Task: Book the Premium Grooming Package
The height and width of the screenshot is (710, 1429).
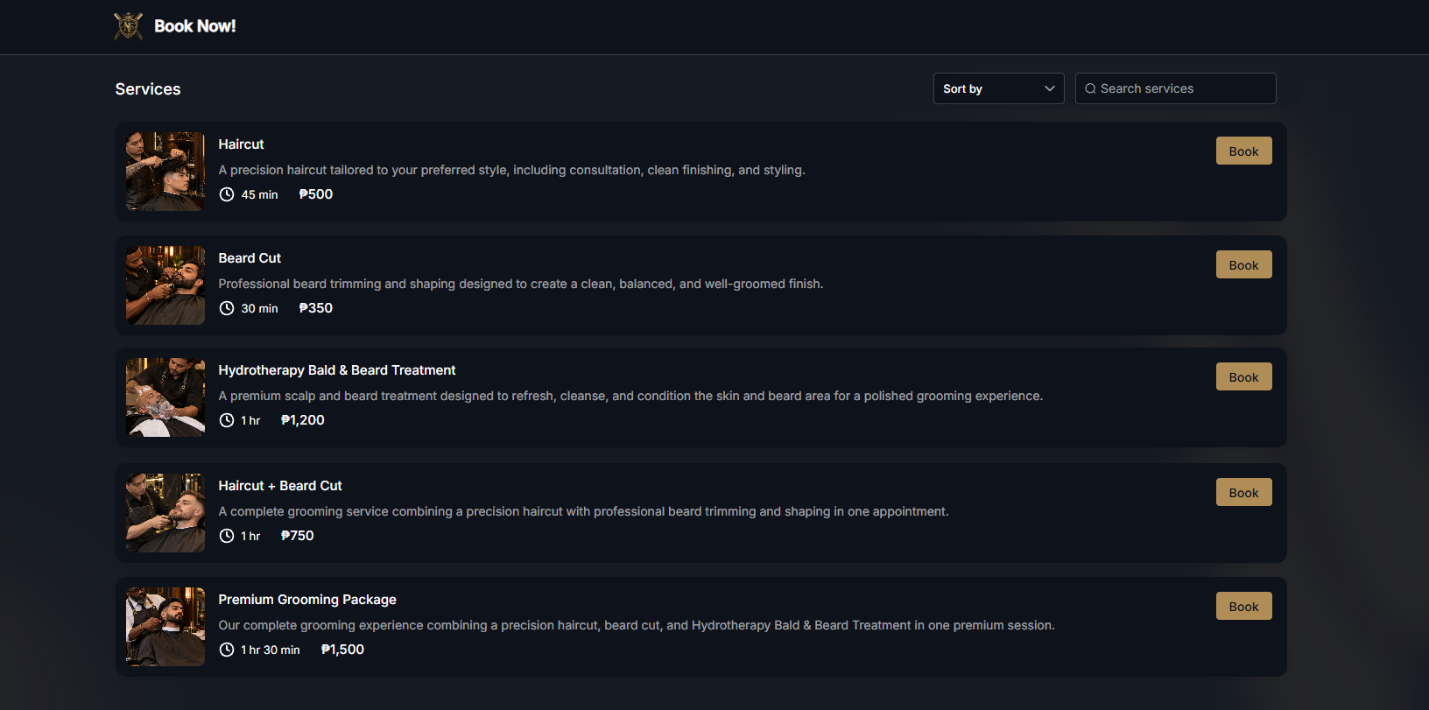Action: pos(1244,606)
